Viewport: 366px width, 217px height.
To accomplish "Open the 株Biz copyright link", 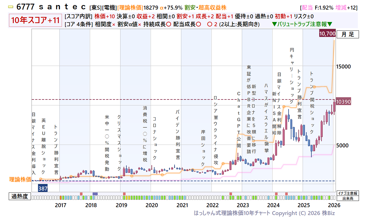I will point(328,213).
